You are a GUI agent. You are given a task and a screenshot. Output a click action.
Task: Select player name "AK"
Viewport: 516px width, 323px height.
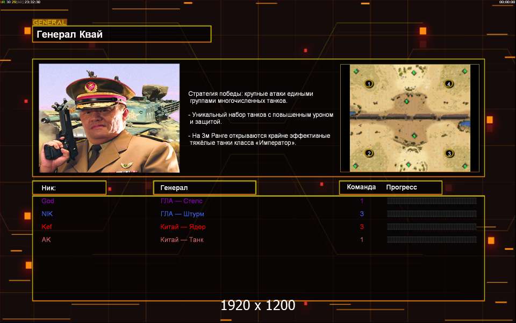(46, 240)
